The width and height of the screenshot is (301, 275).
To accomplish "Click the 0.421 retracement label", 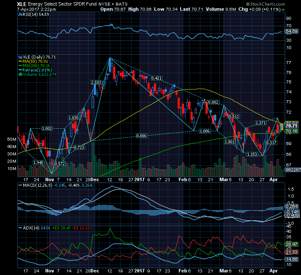I will coord(157,78).
